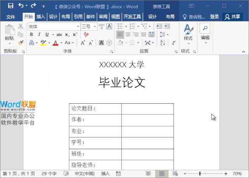Image resolution: width=249 pixels, height=178 pixels.
Task: Justify the paragraph text
Action: [x=144, y=35]
